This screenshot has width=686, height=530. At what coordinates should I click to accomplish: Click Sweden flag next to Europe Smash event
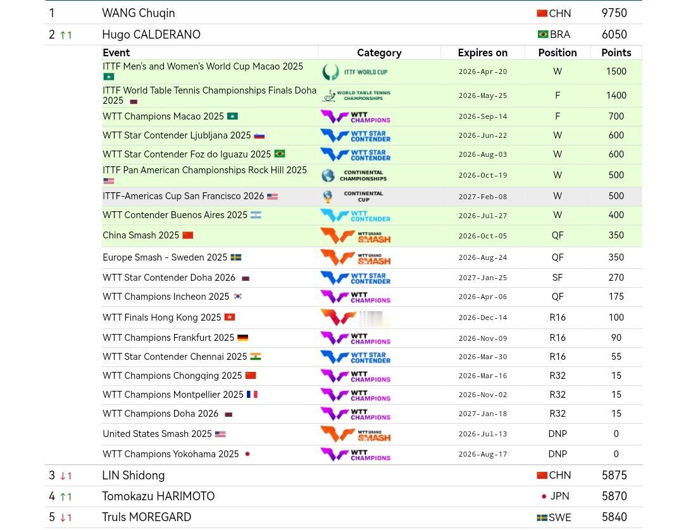236,257
